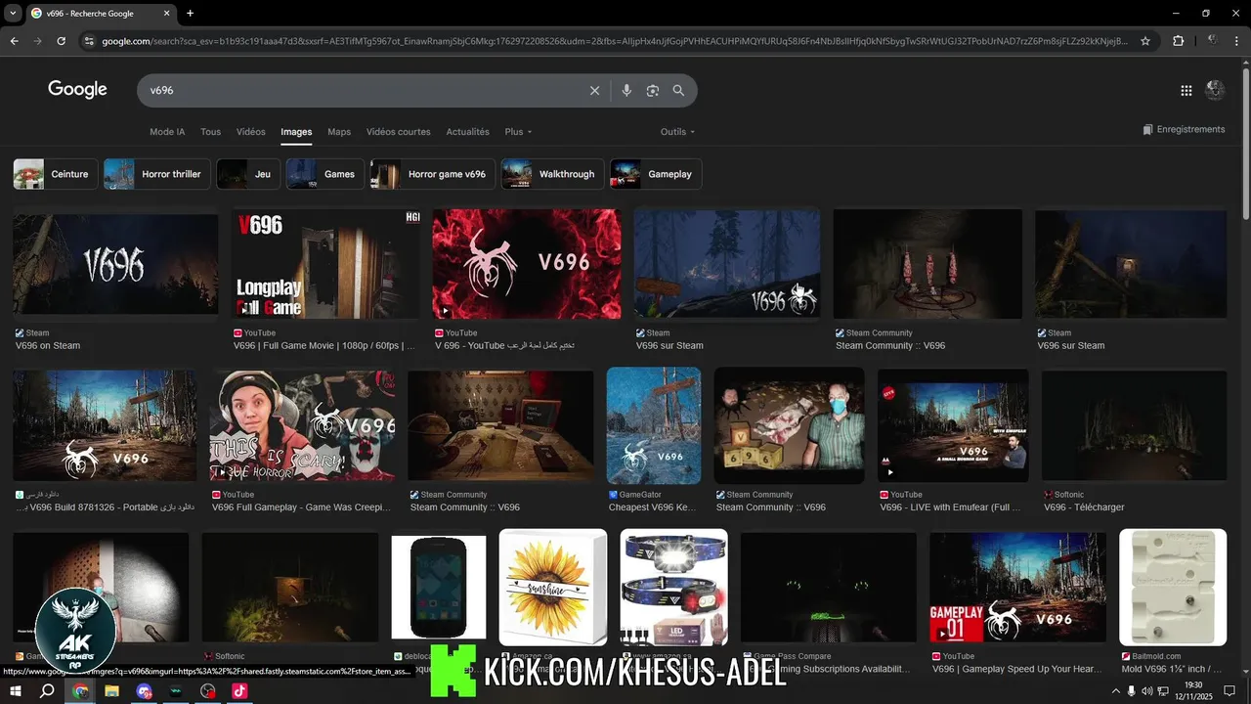Open Longplay Full Game thumbnail
The width and height of the screenshot is (1251, 704).
[325, 264]
